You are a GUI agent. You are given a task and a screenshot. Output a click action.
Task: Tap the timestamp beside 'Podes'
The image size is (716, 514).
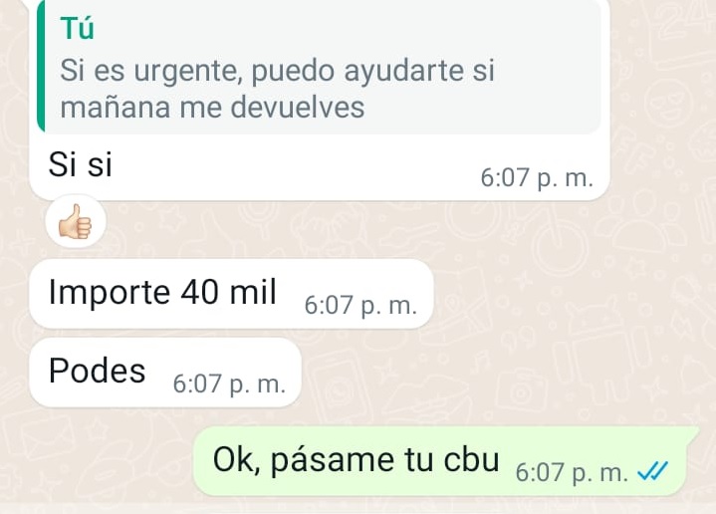pyautogui.click(x=229, y=384)
